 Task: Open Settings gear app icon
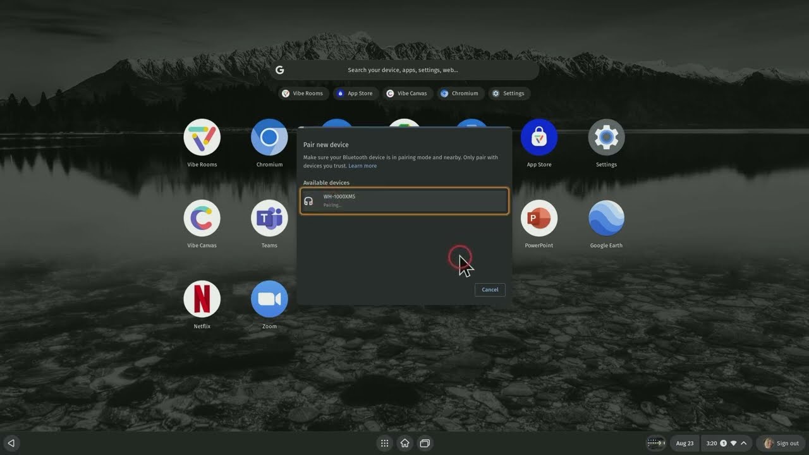(606, 137)
